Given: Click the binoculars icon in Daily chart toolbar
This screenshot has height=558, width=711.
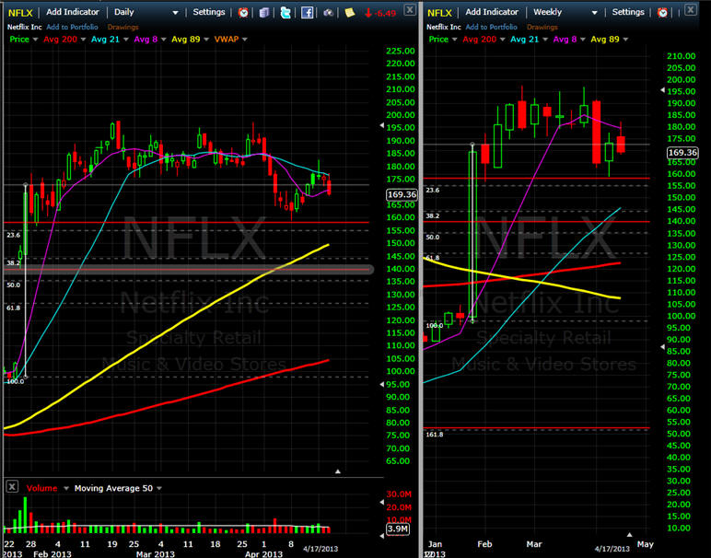Looking at the screenshot, I should [x=328, y=13].
